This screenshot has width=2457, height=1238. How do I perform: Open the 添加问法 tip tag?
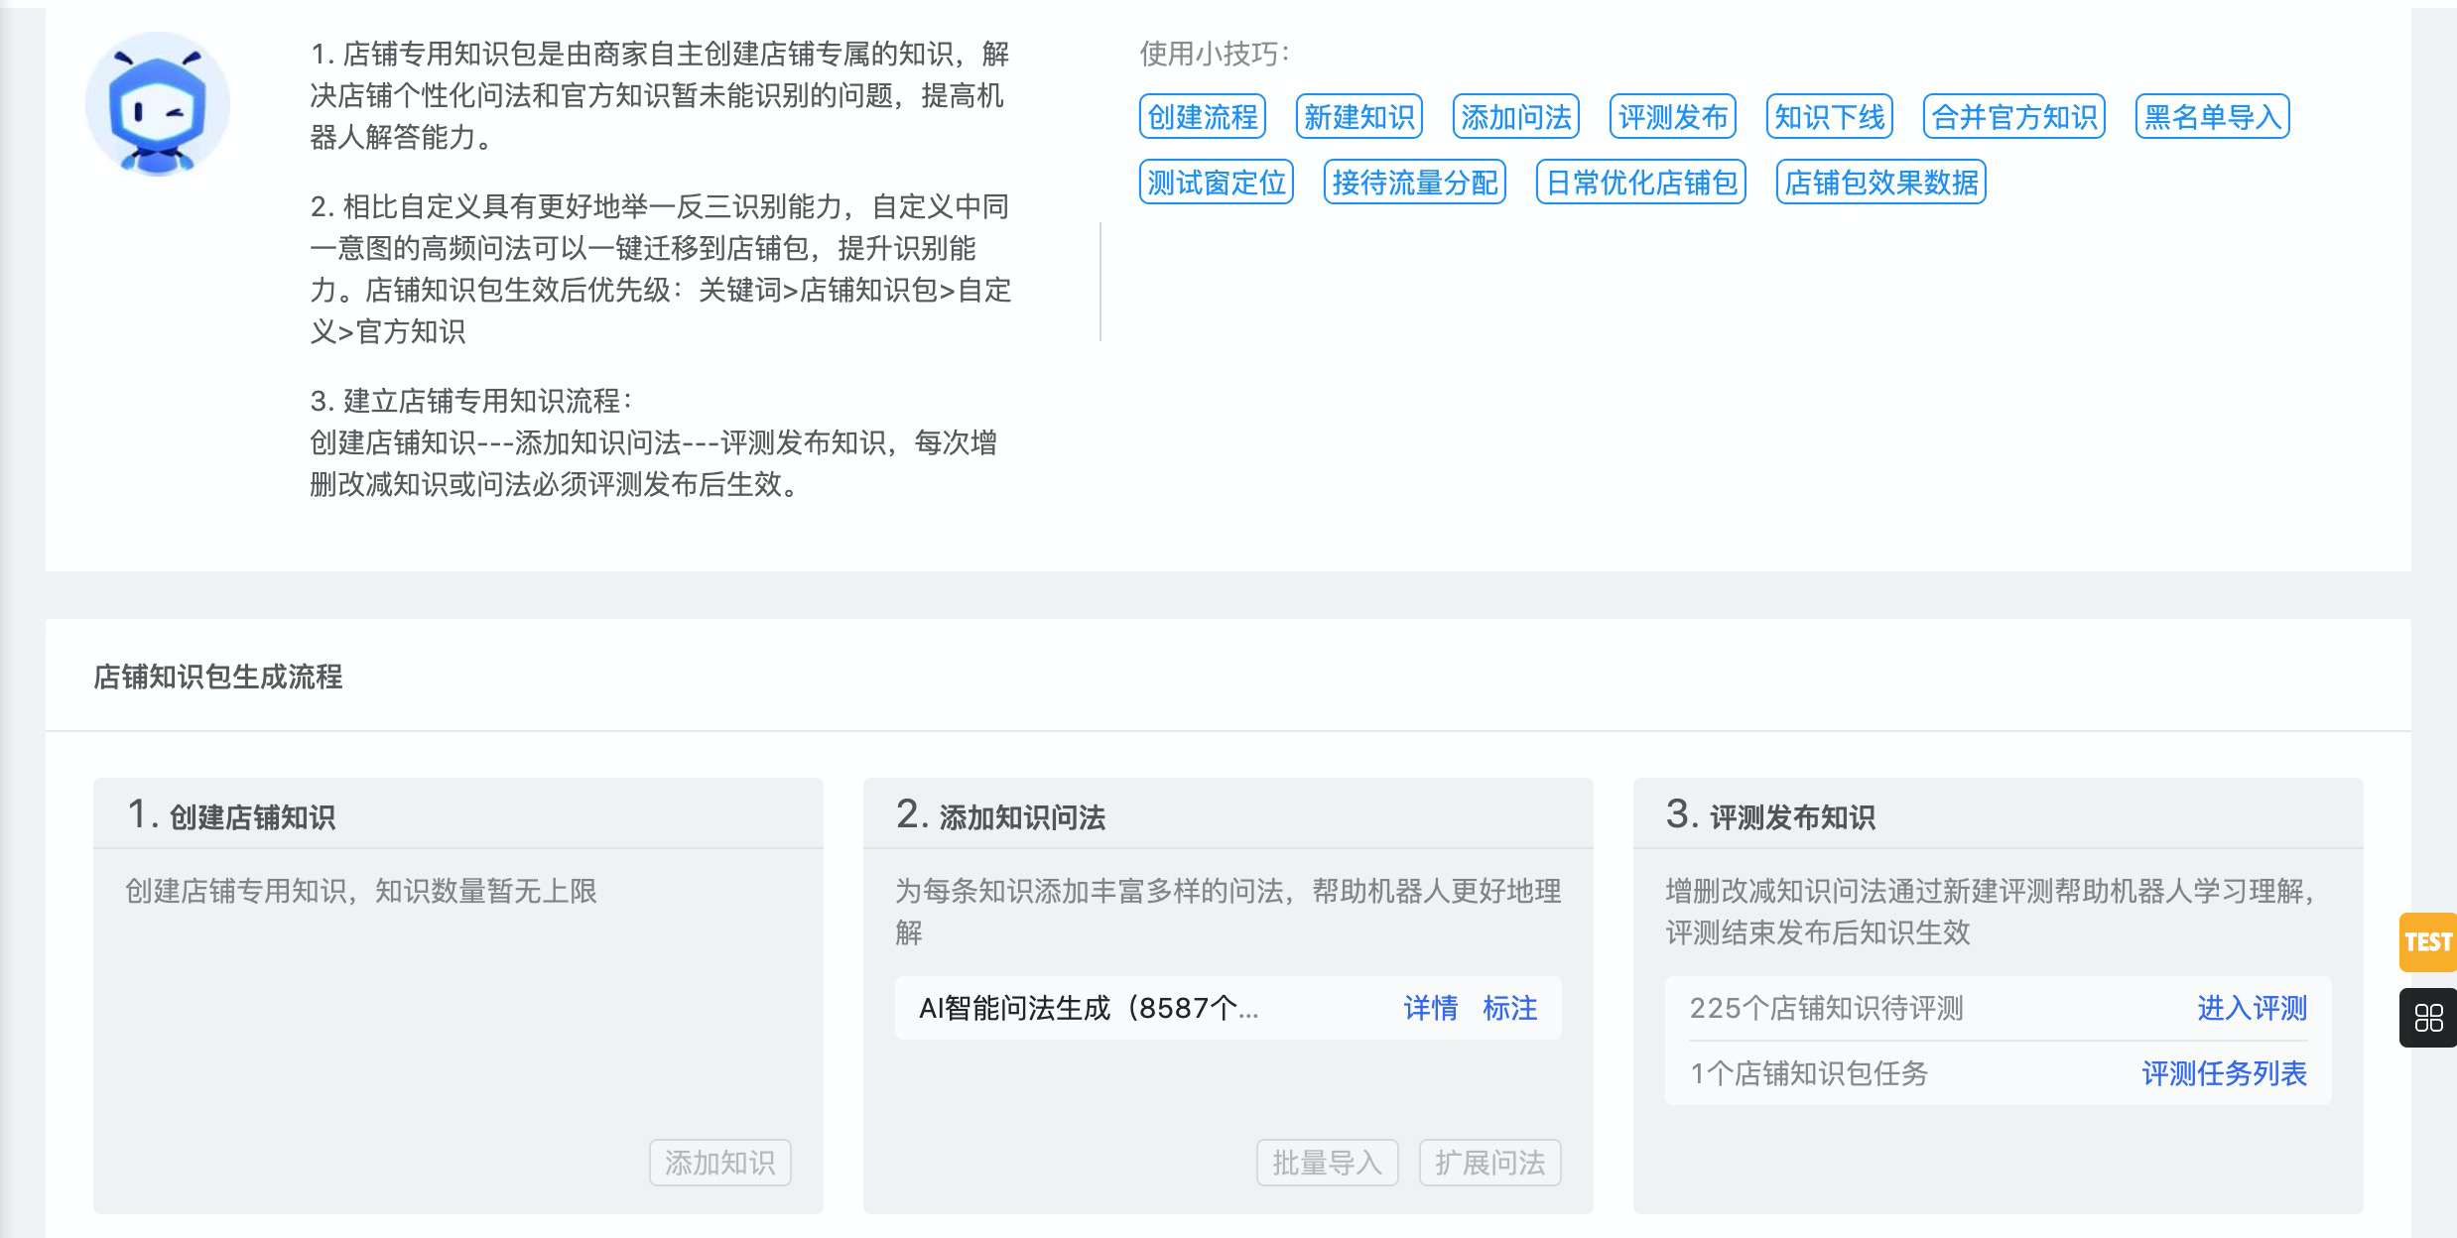click(x=1515, y=117)
